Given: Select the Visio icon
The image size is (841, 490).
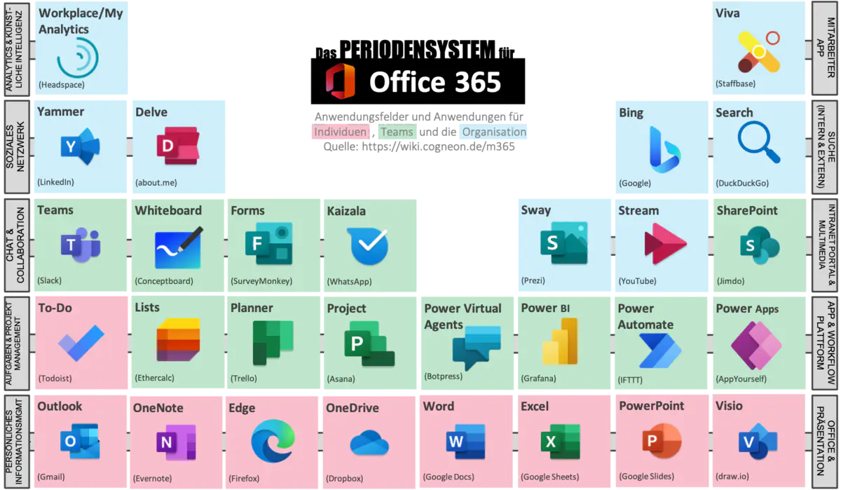Looking at the screenshot, I should click(x=758, y=441).
